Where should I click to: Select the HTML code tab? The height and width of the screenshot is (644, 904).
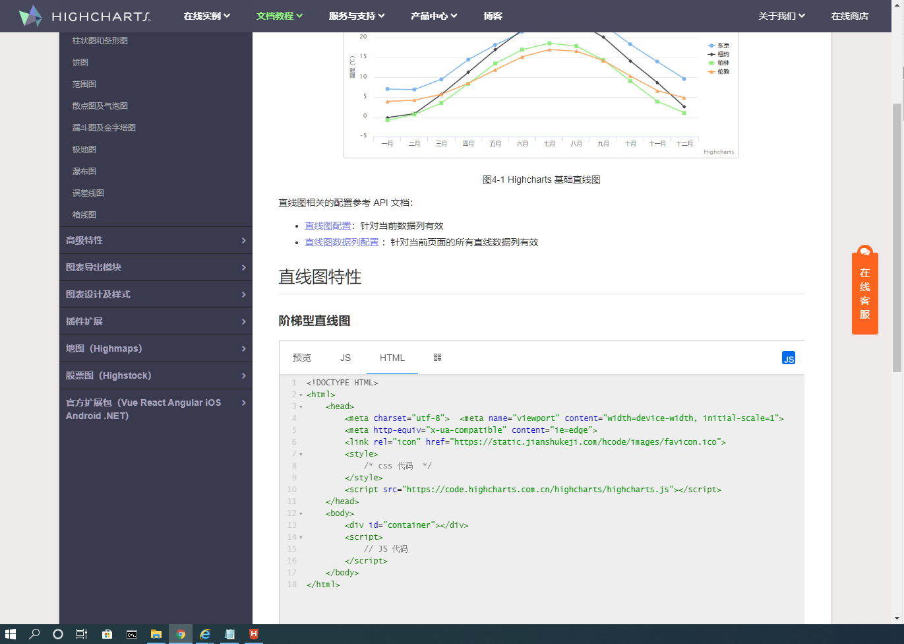[392, 358]
